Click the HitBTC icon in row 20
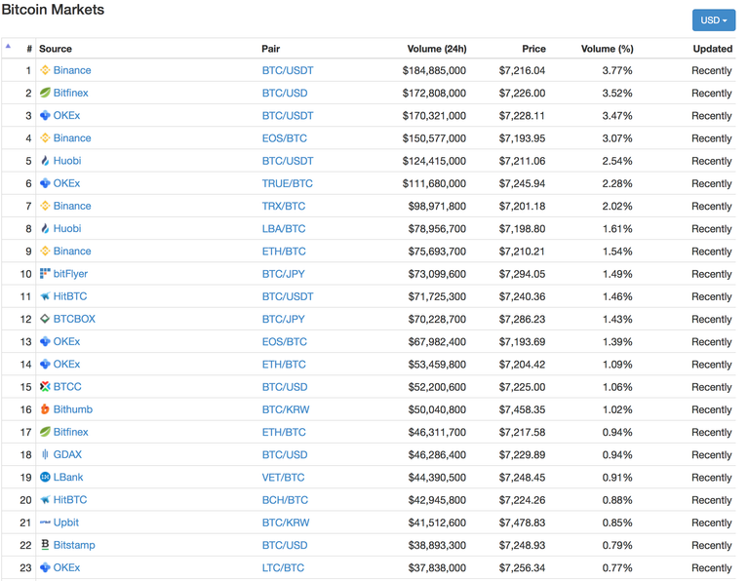The image size is (749, 581). pos(45,500)
